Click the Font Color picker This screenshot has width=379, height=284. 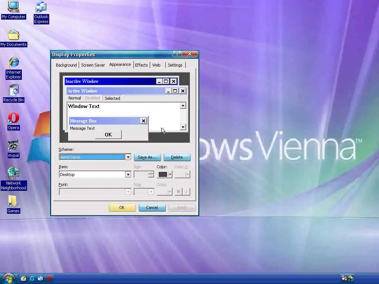click(165, 192)
